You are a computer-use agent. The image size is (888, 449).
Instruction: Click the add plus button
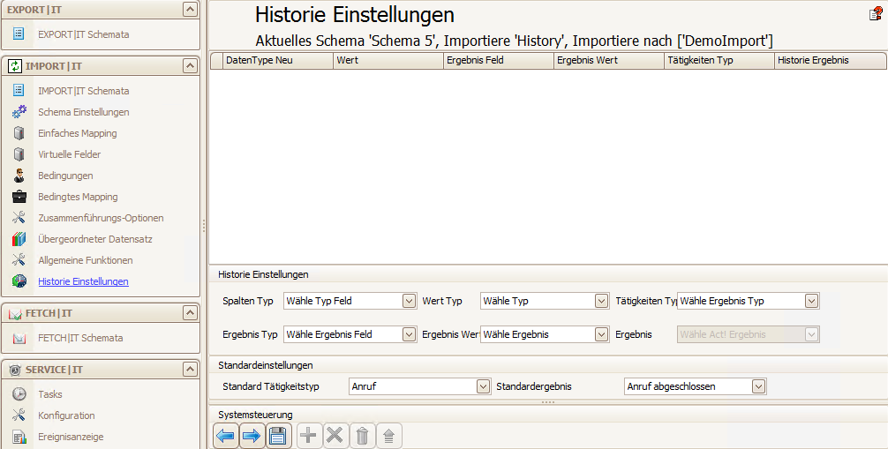point(309,436)
